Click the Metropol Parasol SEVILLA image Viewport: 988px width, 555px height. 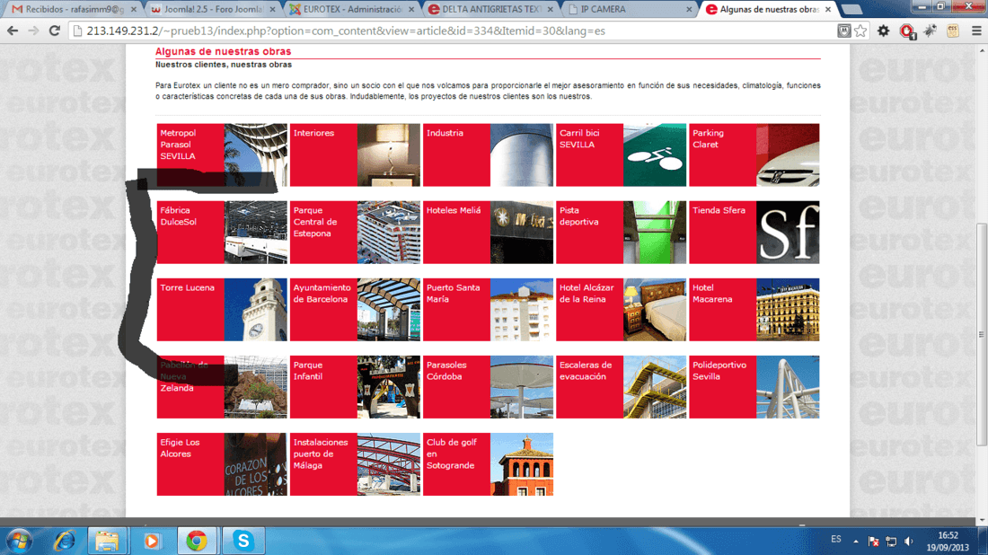point(255,155)
